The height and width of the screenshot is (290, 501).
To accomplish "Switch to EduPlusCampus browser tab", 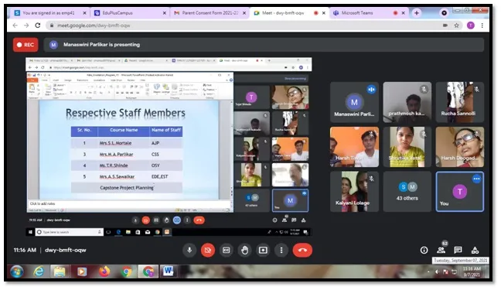I will (129, 13).
